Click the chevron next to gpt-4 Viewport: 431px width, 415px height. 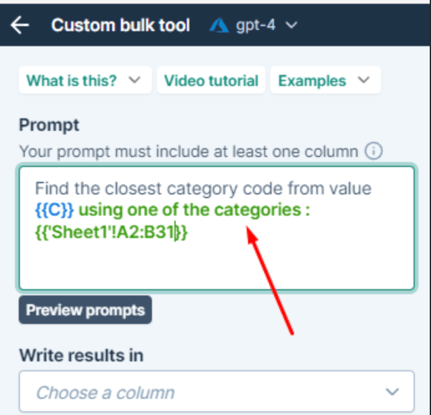291,26
